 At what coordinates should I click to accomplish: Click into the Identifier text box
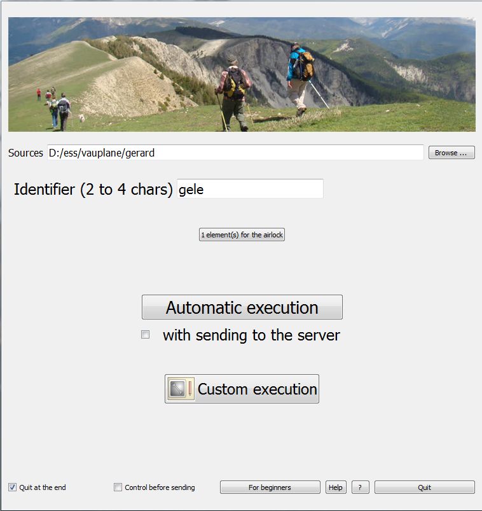250,189
